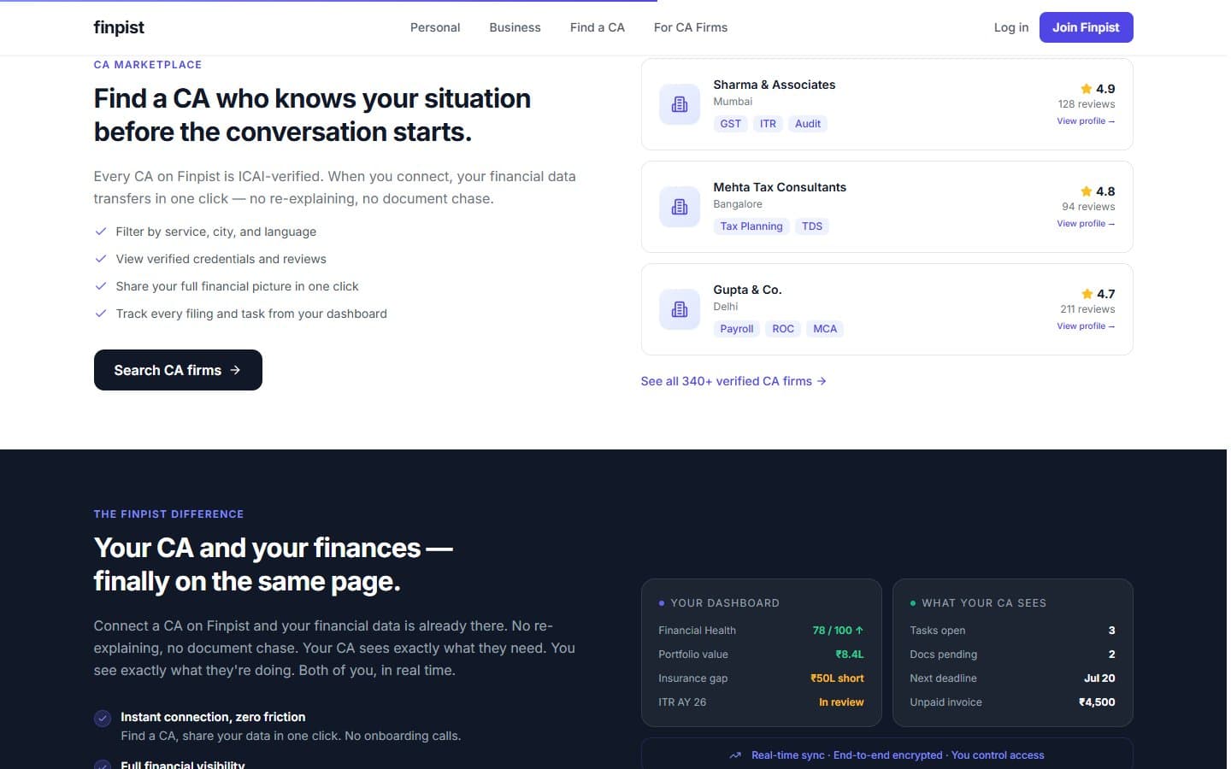
Task: Select the MCA tag on Gupta card
Action: coord(825,329)
